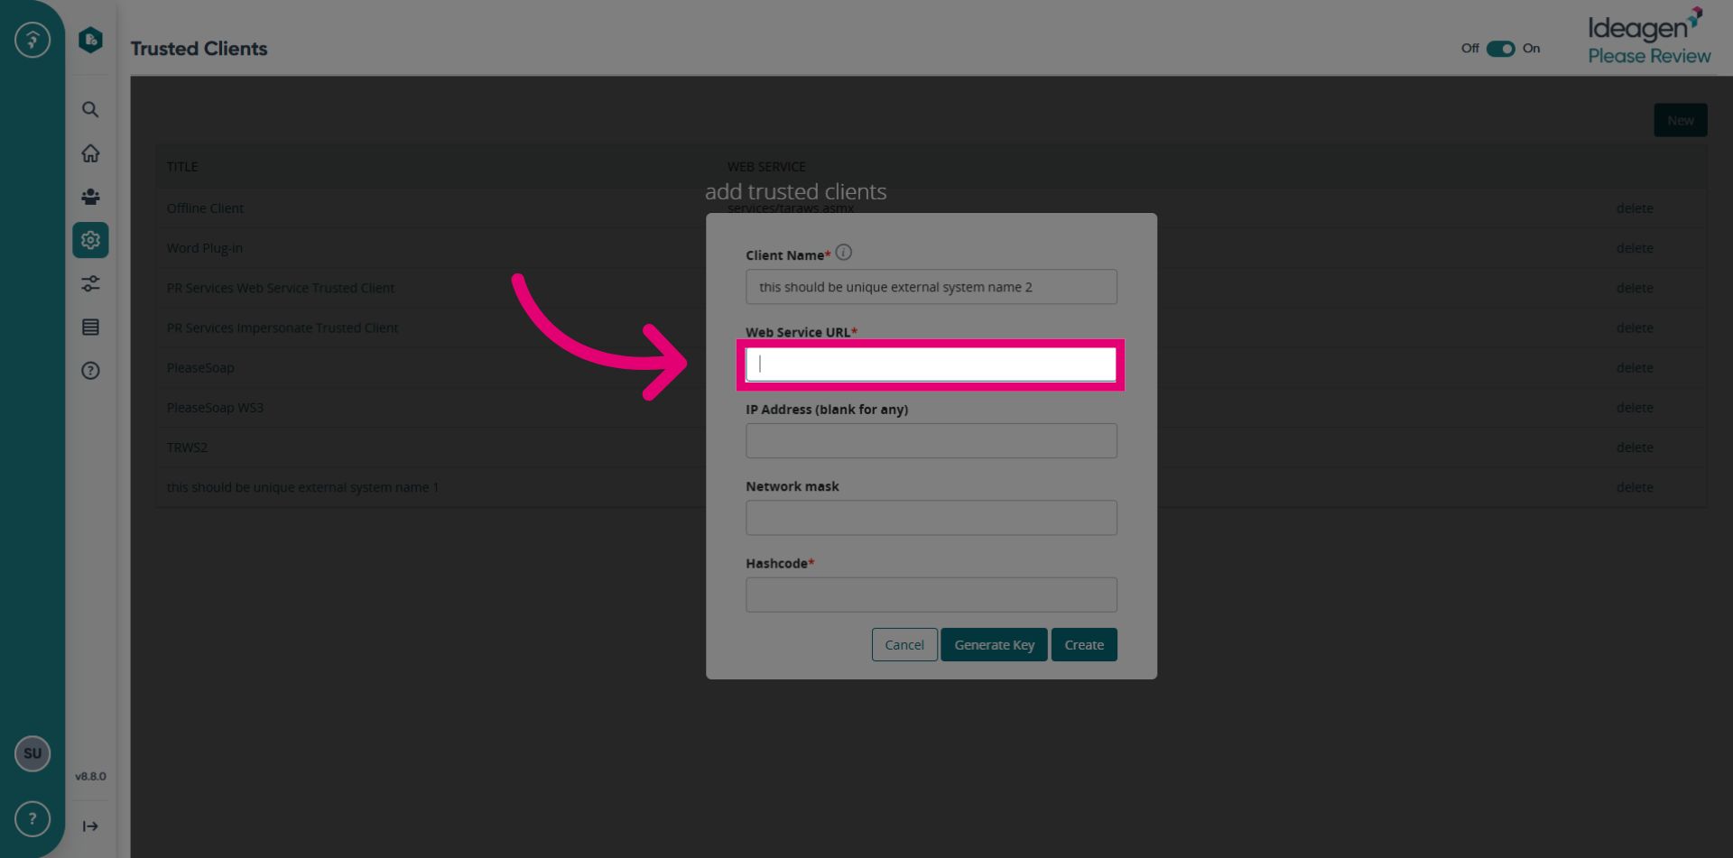Select the PleaseSoap title
Screen dimensions: 1733x858
(200, 368)
